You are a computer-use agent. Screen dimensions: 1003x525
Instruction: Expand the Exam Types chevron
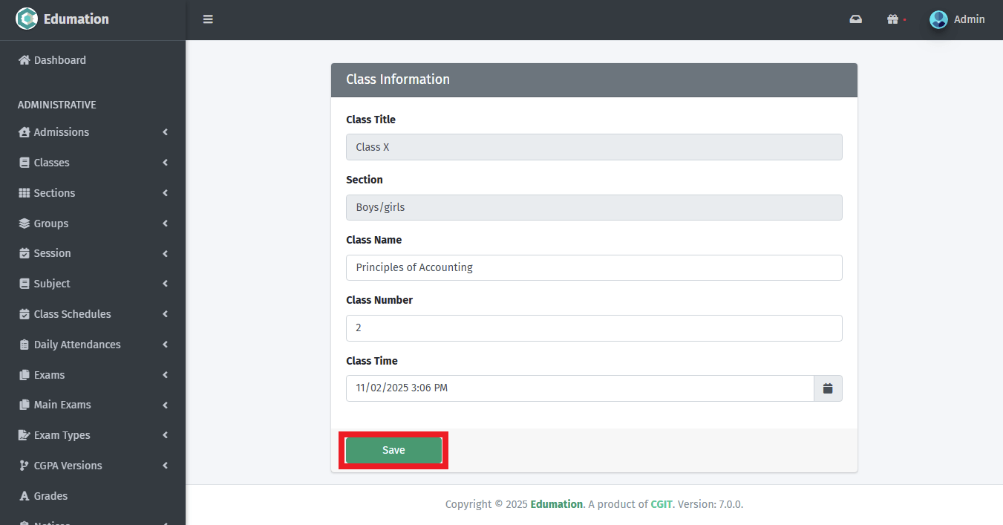click(x=165, y=435)
